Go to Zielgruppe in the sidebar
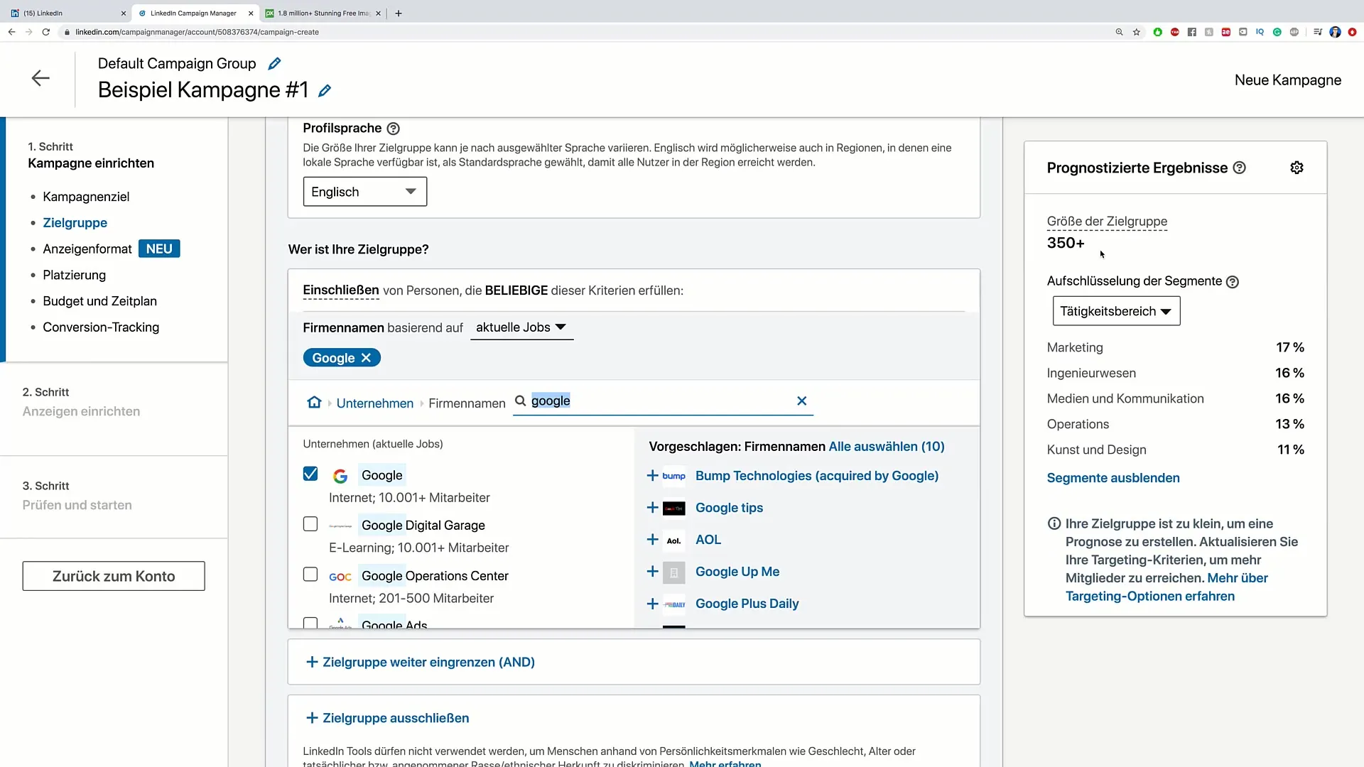 75,223
